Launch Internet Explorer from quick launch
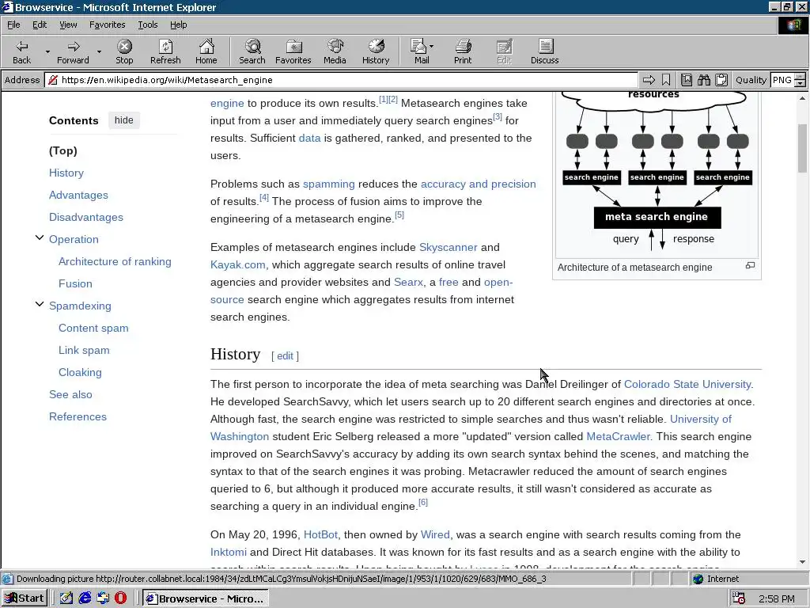This screenshot has height=608, width=810. (85, 598)
